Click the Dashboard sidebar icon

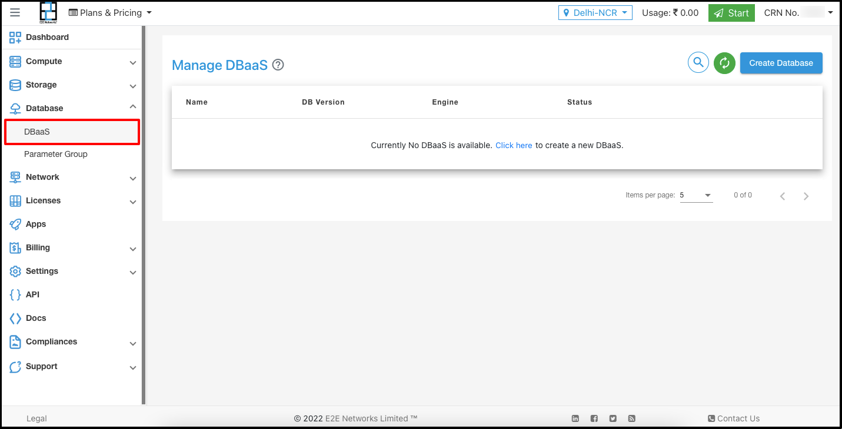tap(15, 37)
